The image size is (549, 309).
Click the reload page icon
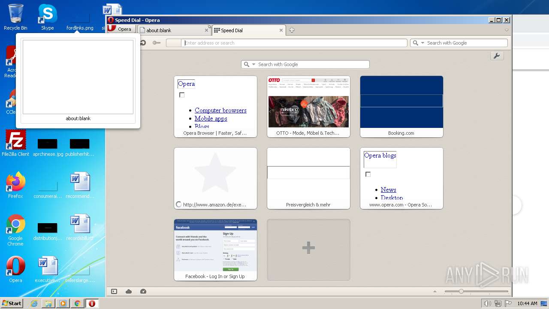[143, 43]
